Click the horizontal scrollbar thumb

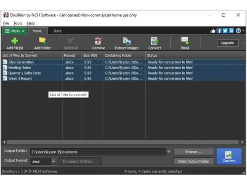tap(123, 142)
